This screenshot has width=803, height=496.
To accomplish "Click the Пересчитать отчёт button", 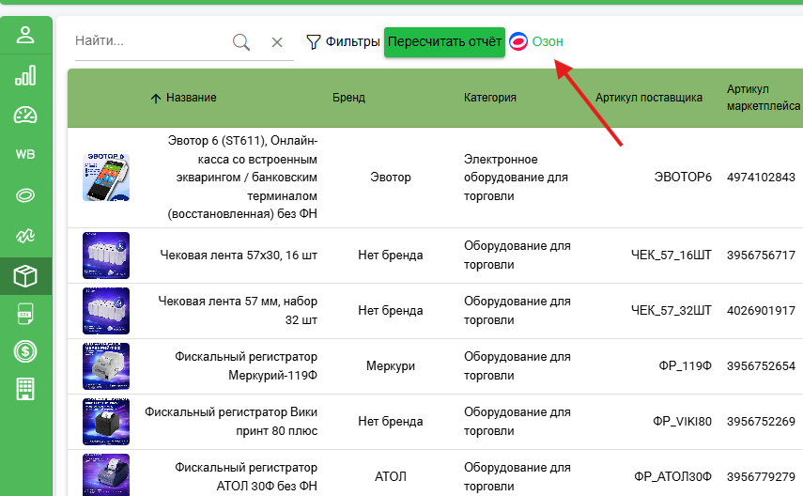I will pos(444,41).
